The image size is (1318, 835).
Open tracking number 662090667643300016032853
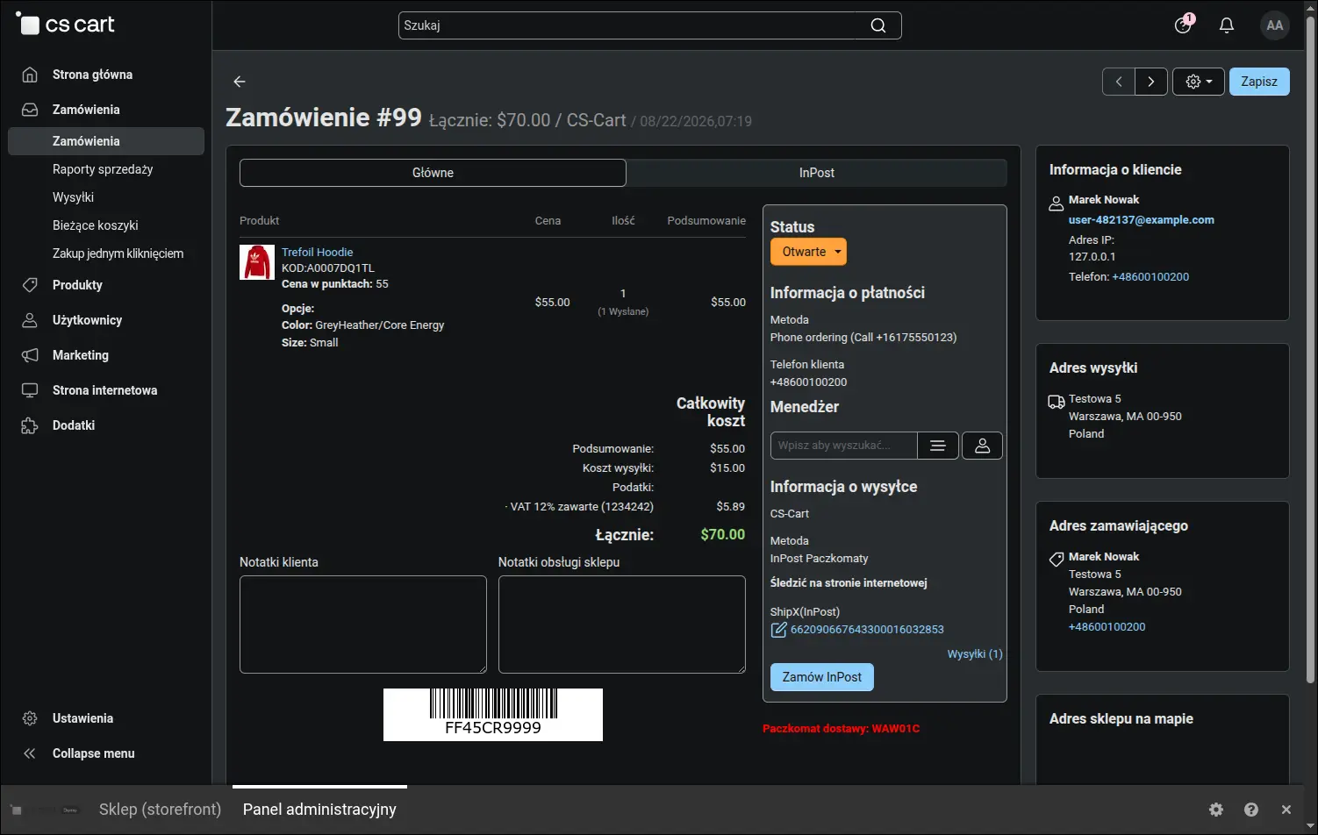867,630
